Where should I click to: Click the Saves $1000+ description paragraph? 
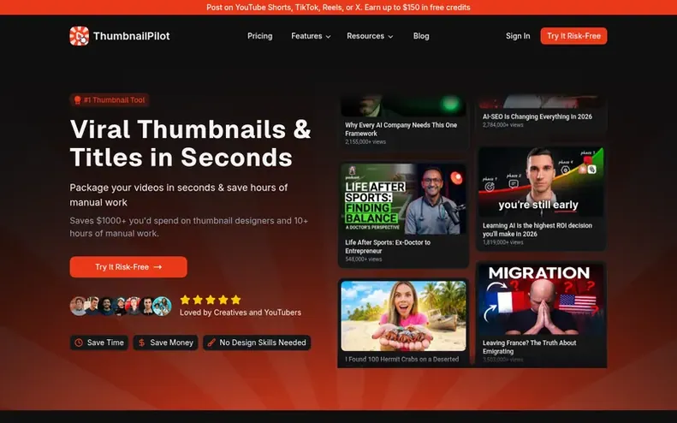[189, 227]
